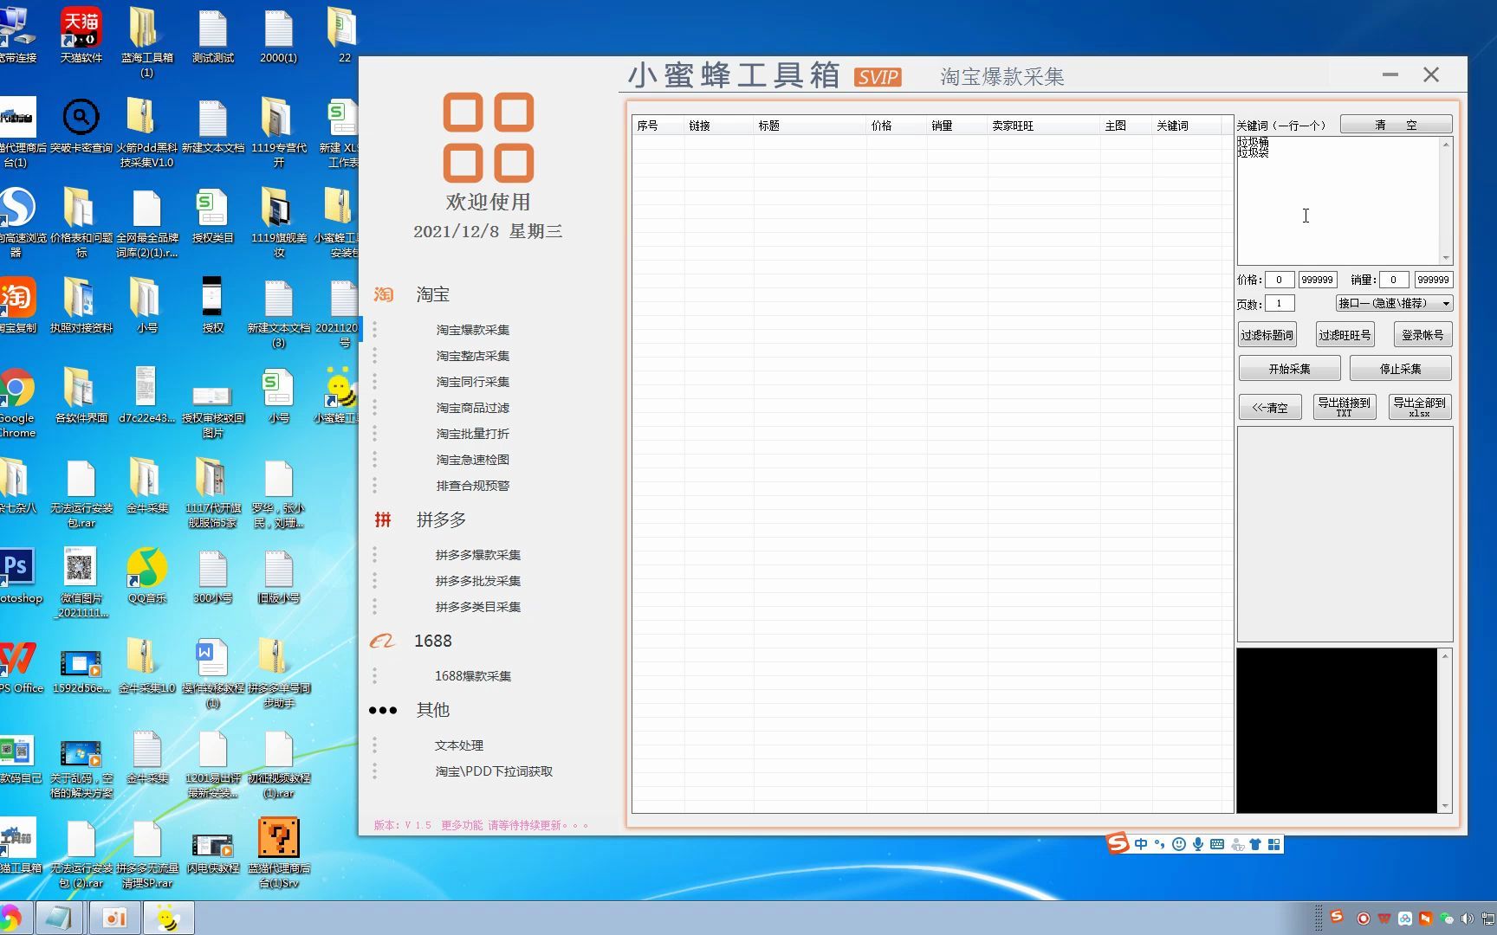Open 淘宝急速检图 in sidebar
This screenshot has width=1497, height=935.
472,460
